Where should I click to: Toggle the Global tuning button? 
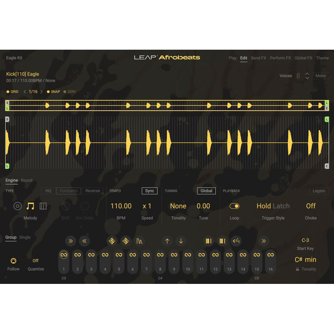[206, 191]
